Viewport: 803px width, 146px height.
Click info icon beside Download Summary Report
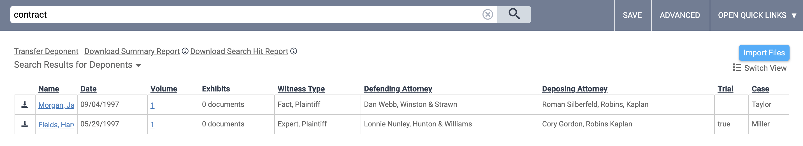pyautogui.click(x=185, y=51)
